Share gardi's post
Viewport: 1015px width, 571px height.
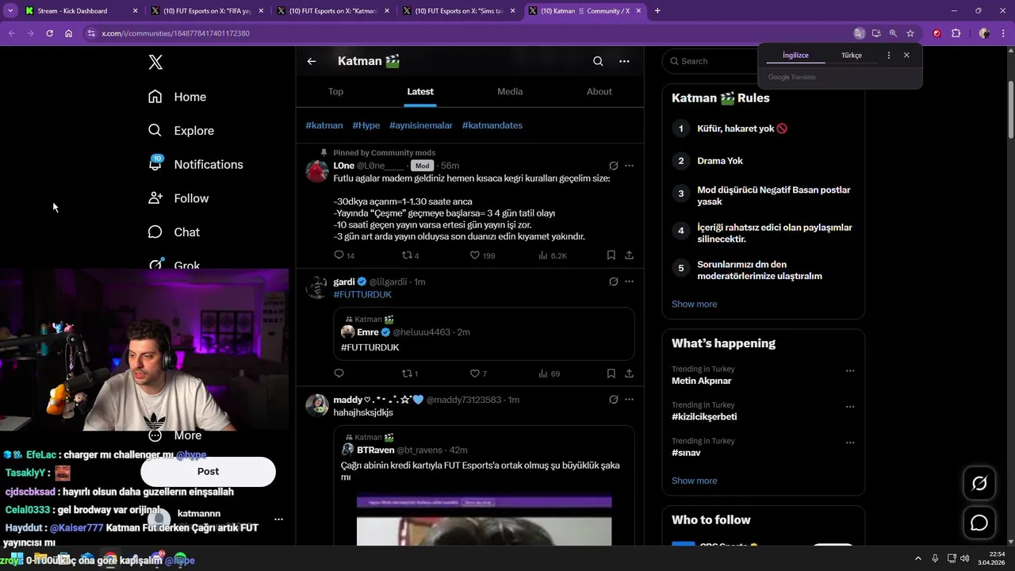pyautogui.click(x=629, y=374)
